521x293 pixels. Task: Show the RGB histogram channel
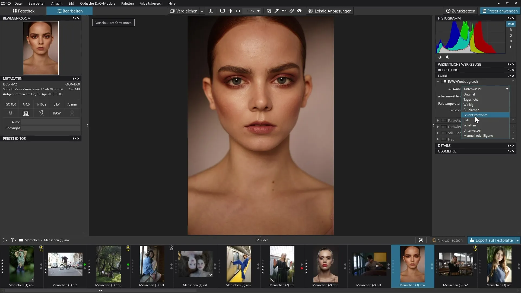click(x=511, y=24)
